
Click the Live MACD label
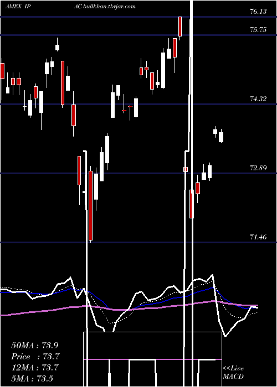[x=233, y=372]
